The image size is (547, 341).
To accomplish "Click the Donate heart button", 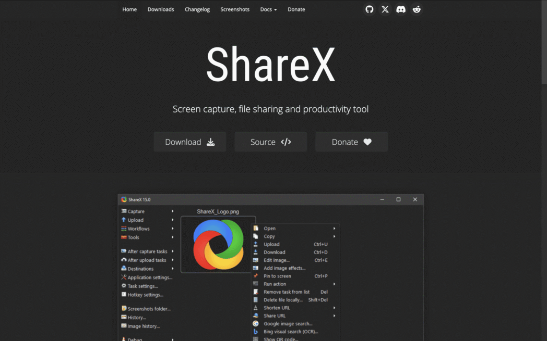I will pyautogui.click(x=351, y=142).
